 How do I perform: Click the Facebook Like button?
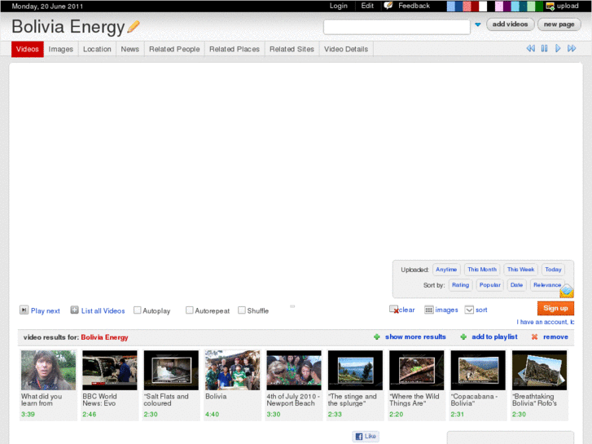(366, 436)
